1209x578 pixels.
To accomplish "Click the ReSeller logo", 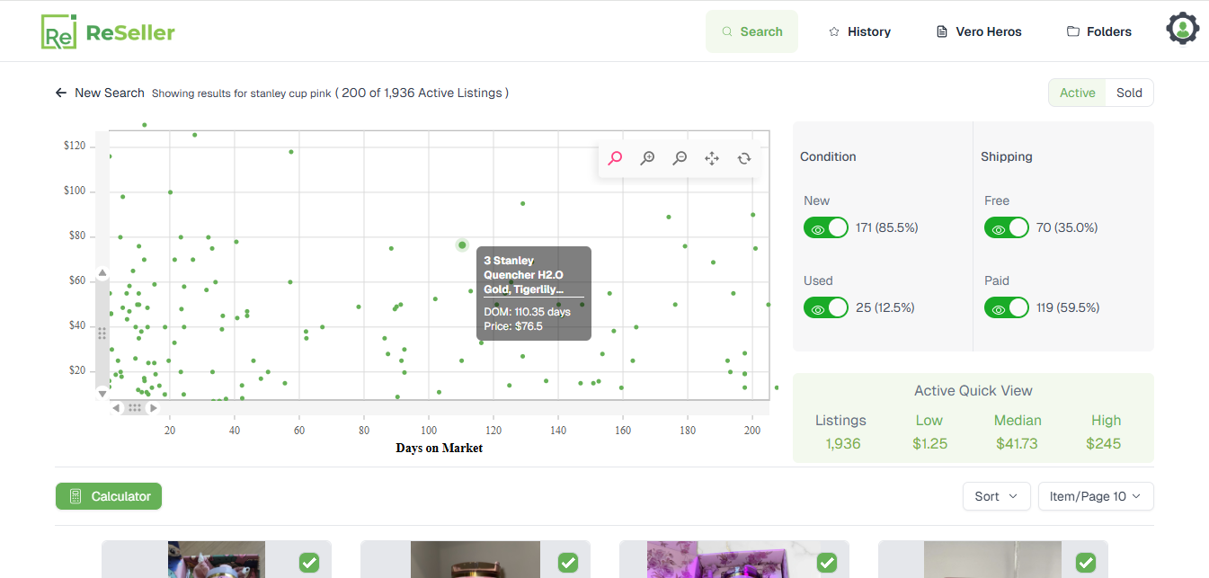I will pyautogui.click(x=108, y=32).
